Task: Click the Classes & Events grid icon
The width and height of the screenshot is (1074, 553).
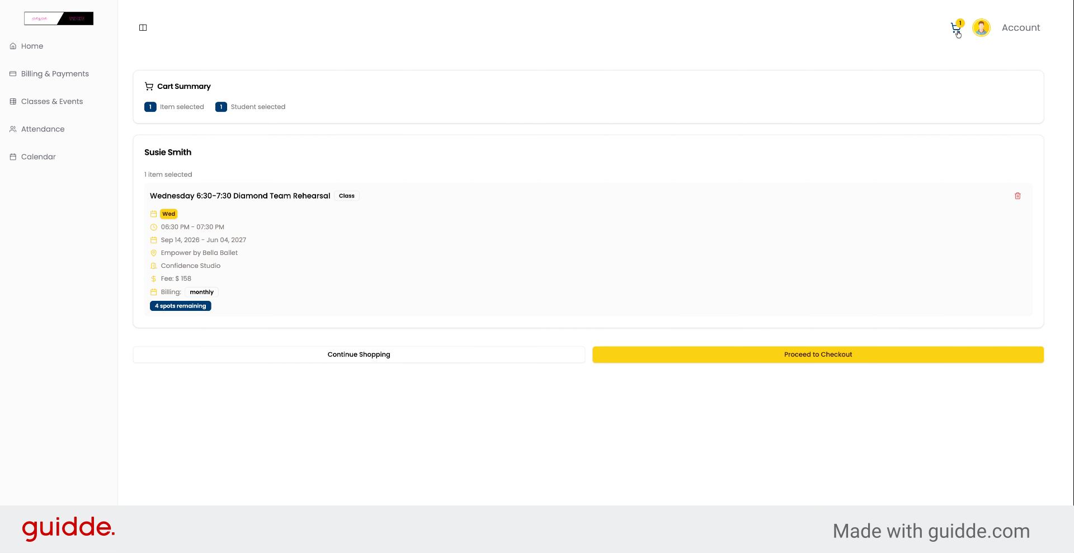Action: point(13,101)
